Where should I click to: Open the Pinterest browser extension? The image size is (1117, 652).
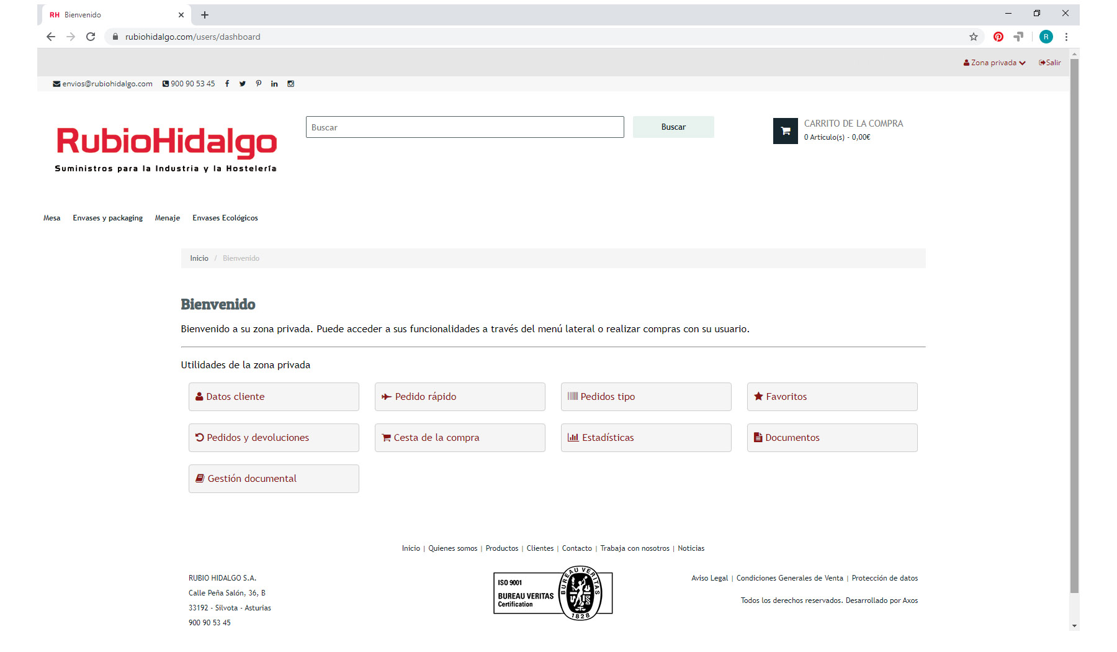click(x=998, y=37)
